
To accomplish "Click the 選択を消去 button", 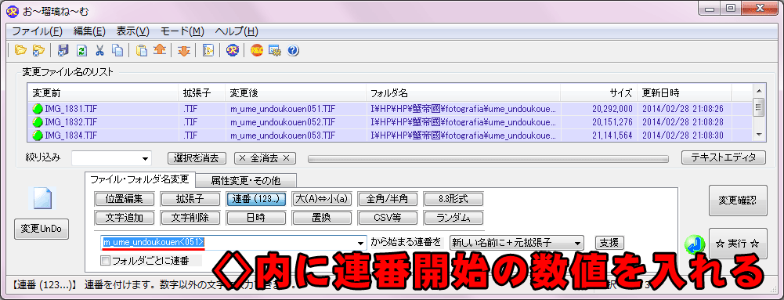I will [197, 158].
